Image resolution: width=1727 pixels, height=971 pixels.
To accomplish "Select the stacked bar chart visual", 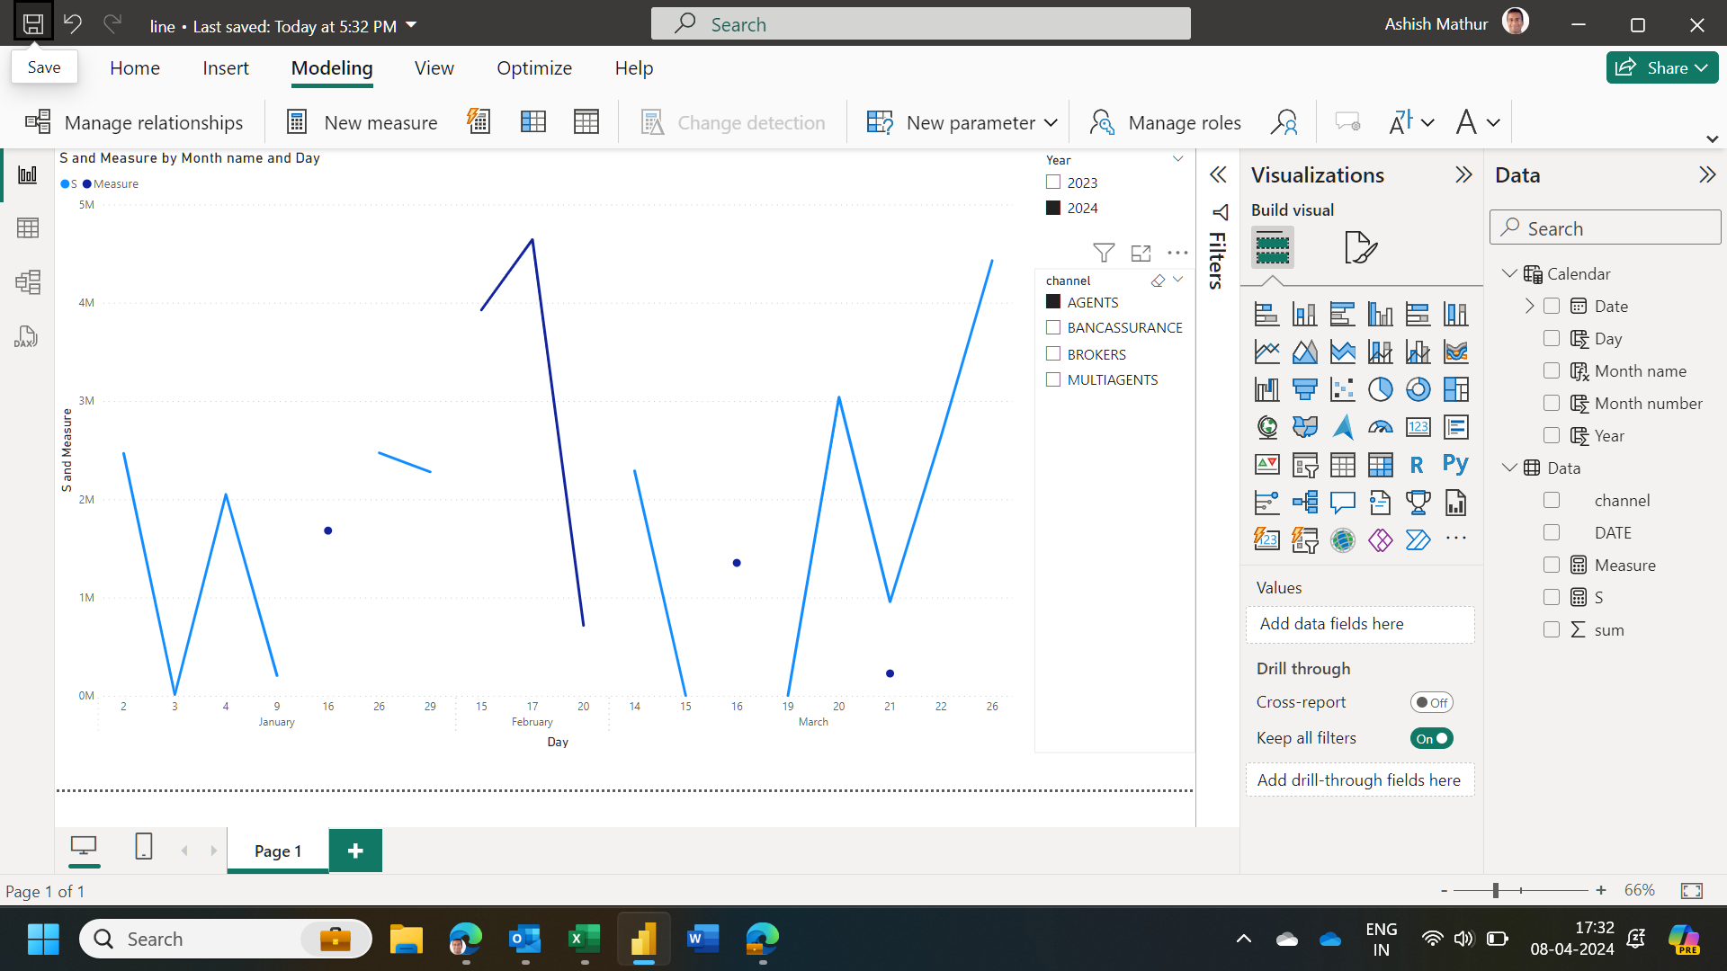I will 1266,314.
